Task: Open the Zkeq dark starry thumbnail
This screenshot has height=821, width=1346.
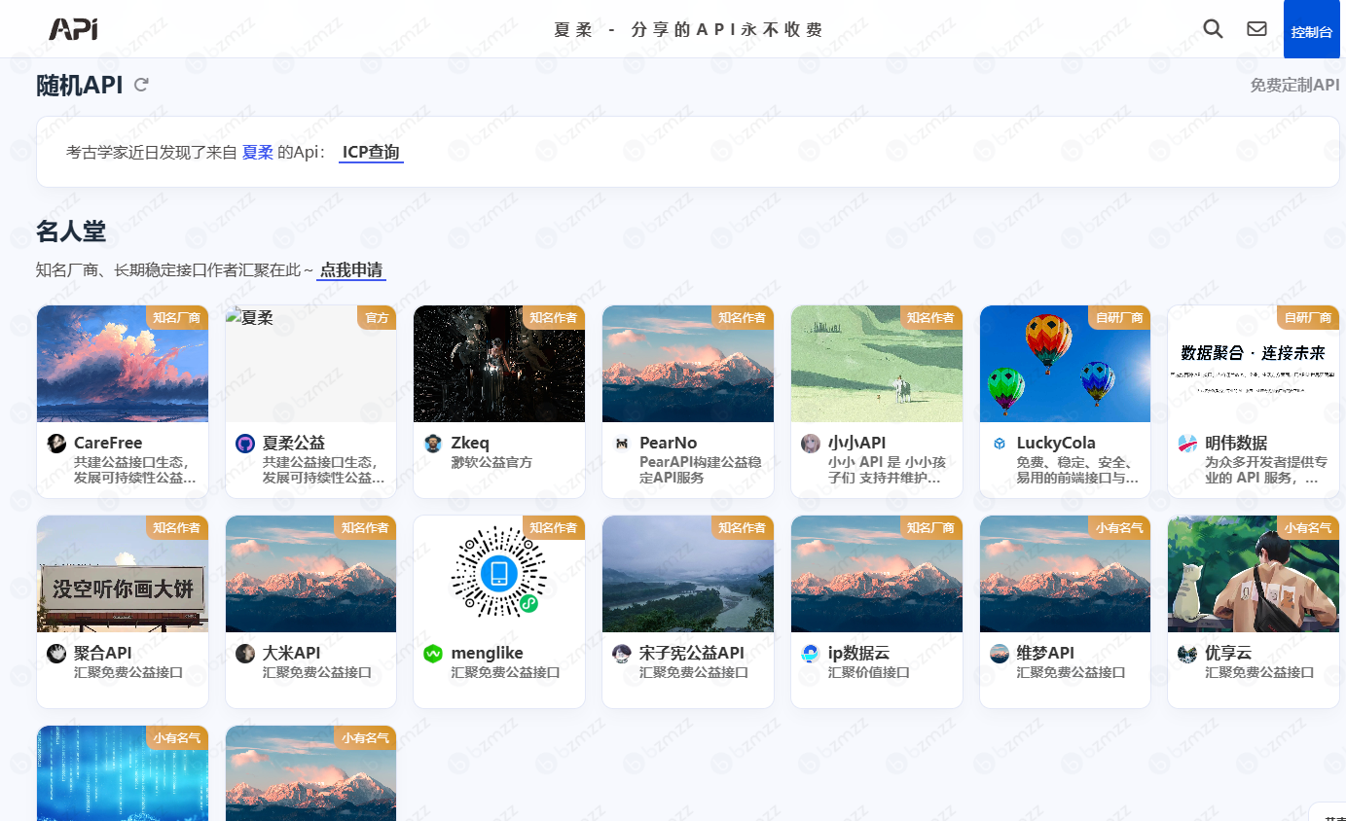Action: pos(499,364)
